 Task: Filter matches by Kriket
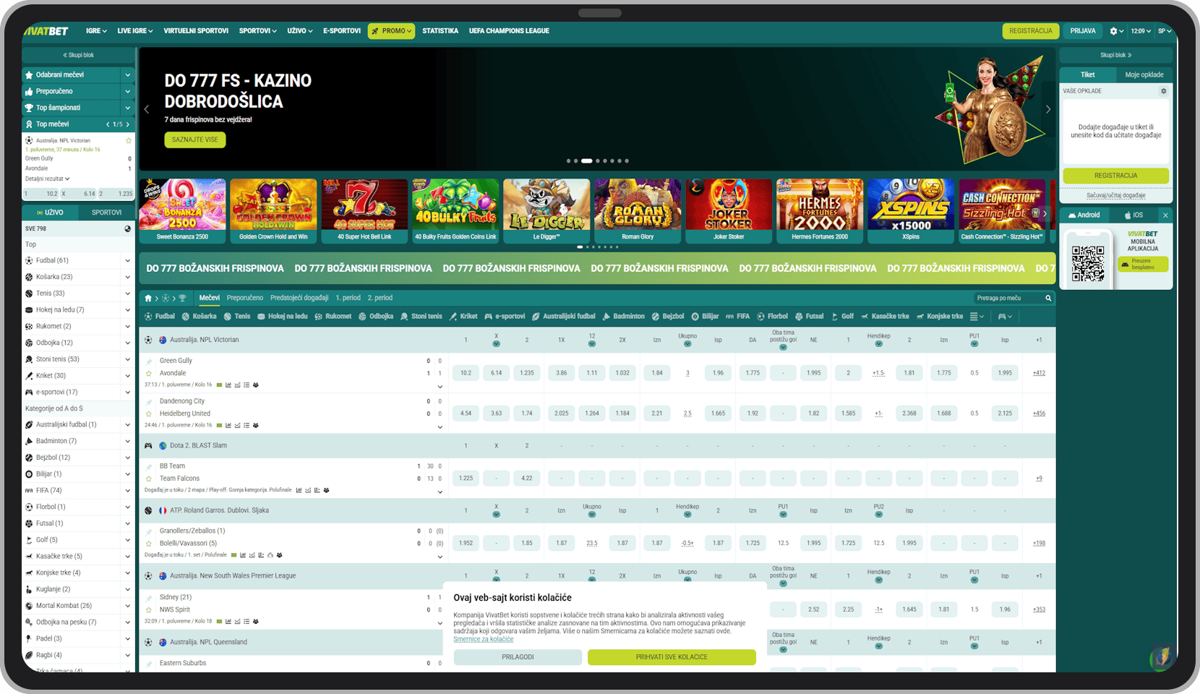tap(463, 317)
